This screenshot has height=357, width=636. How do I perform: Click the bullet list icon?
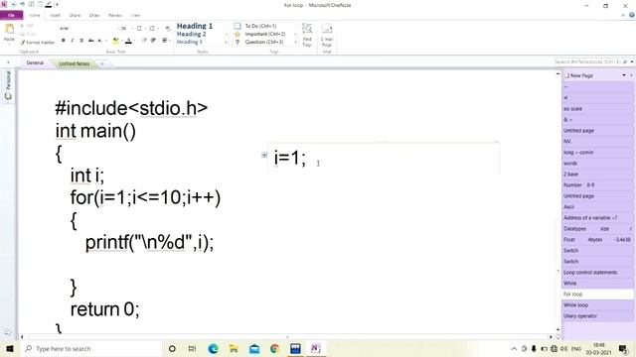[x=139, y=29]
